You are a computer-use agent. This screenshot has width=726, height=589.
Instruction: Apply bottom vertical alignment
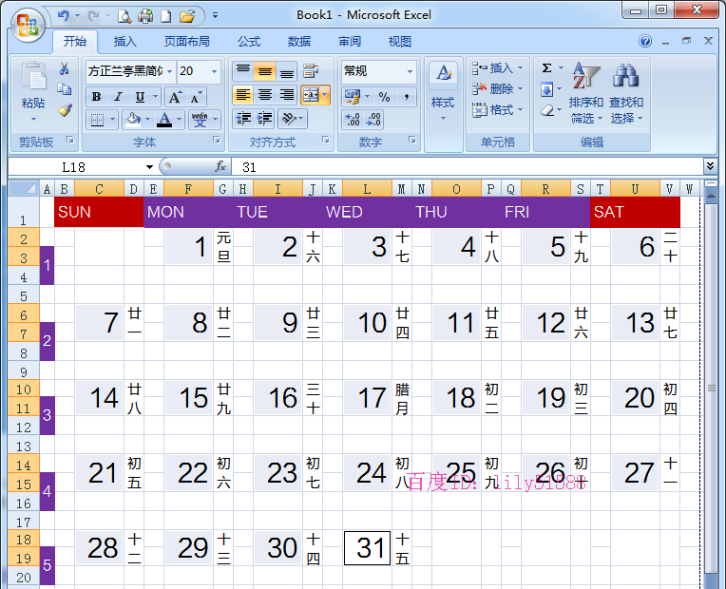287,71
